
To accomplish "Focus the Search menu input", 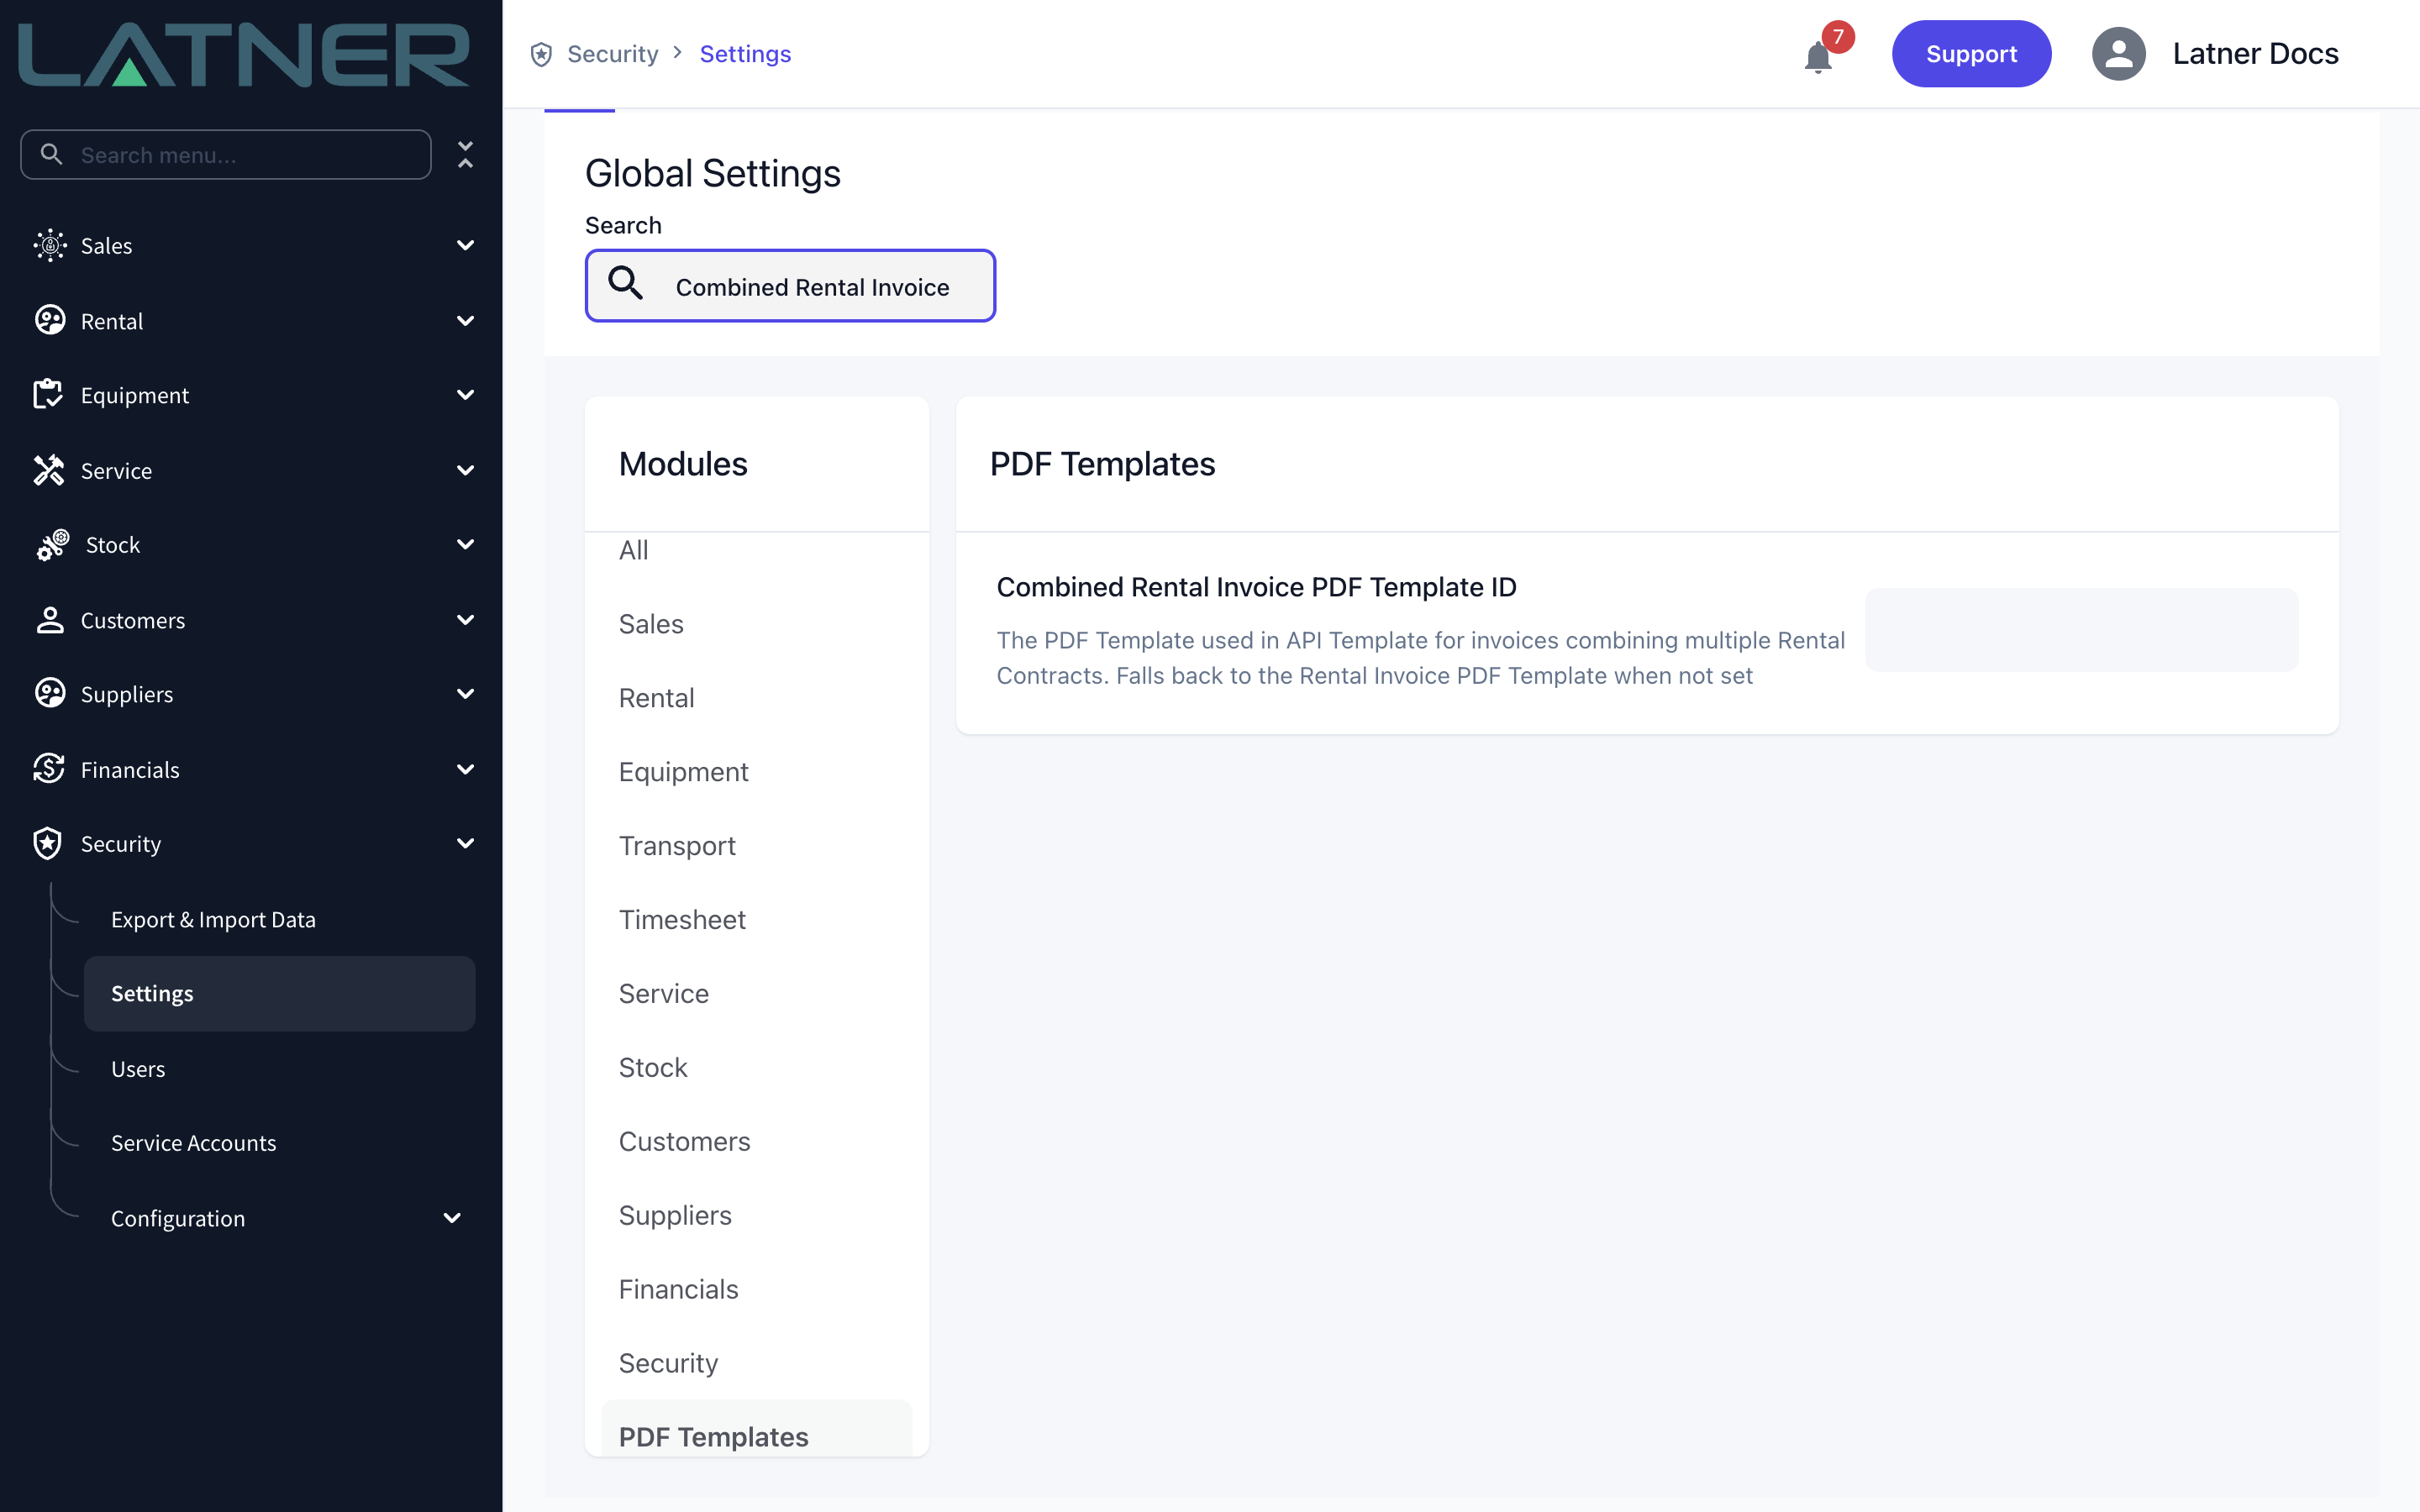I will point(226,155).
